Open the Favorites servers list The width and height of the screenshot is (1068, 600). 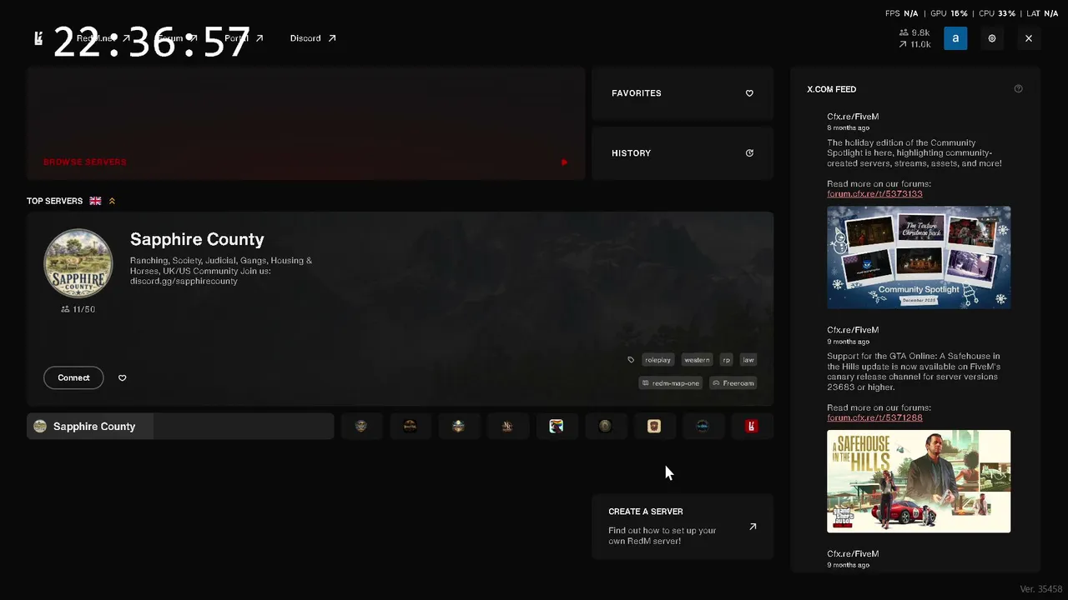click(x=683, y=93)
